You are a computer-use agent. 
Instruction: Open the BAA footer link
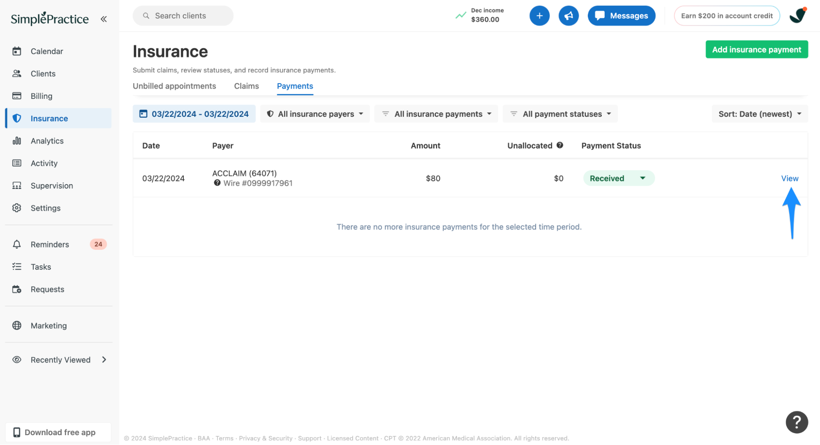[204, 438]
